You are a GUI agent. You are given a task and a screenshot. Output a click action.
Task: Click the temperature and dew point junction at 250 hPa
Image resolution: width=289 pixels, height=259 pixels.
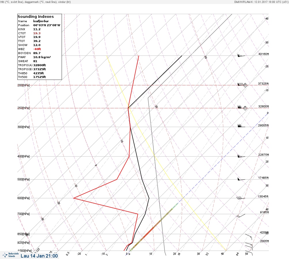coord(128,108)
